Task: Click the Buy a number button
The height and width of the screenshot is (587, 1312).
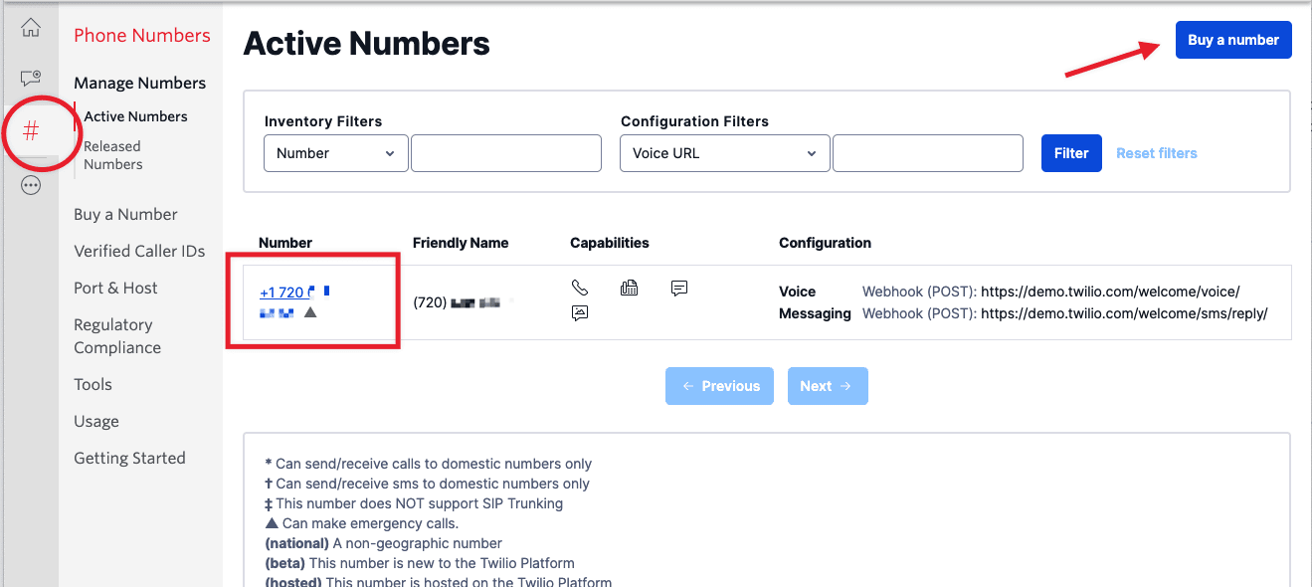Action: click(x=1233, y=39)
